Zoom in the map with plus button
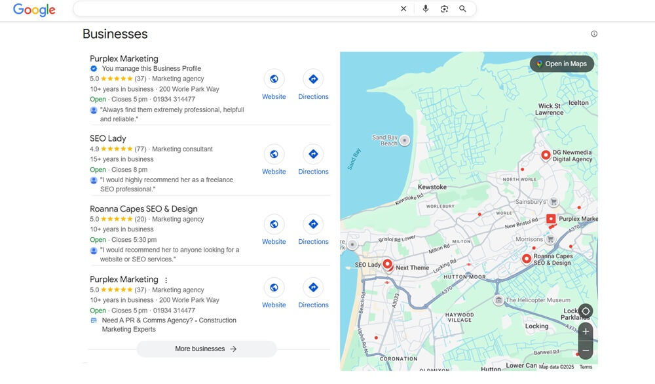This screenshot has width=655, height=384. click(x=586, y=332)
